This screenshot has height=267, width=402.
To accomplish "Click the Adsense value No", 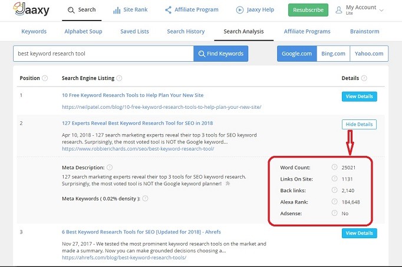I will (345, 213).
